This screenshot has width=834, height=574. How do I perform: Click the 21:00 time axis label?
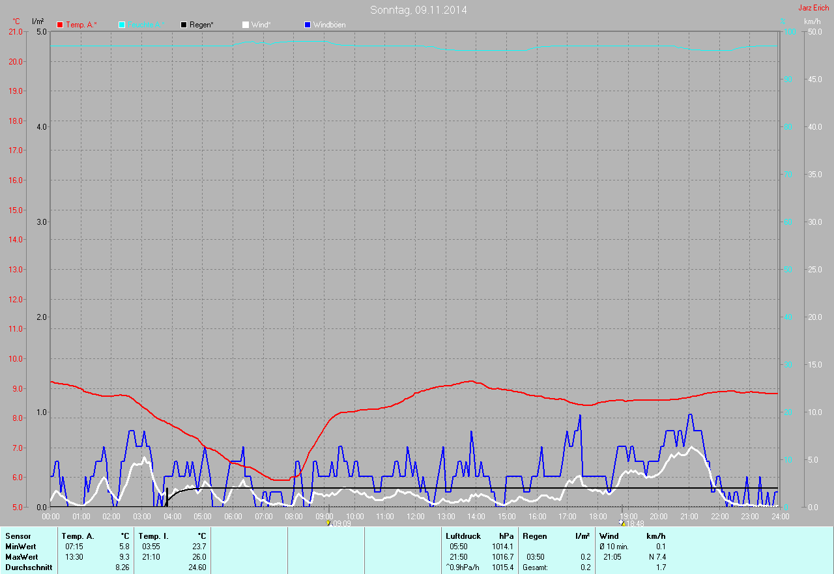click(689, 516)
